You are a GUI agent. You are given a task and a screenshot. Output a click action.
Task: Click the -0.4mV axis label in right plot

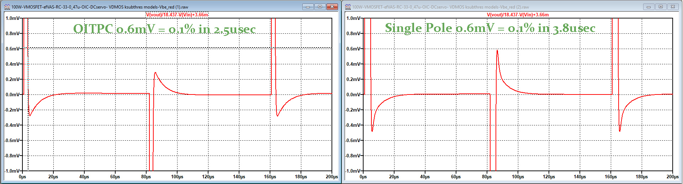[x=353, y=125]
